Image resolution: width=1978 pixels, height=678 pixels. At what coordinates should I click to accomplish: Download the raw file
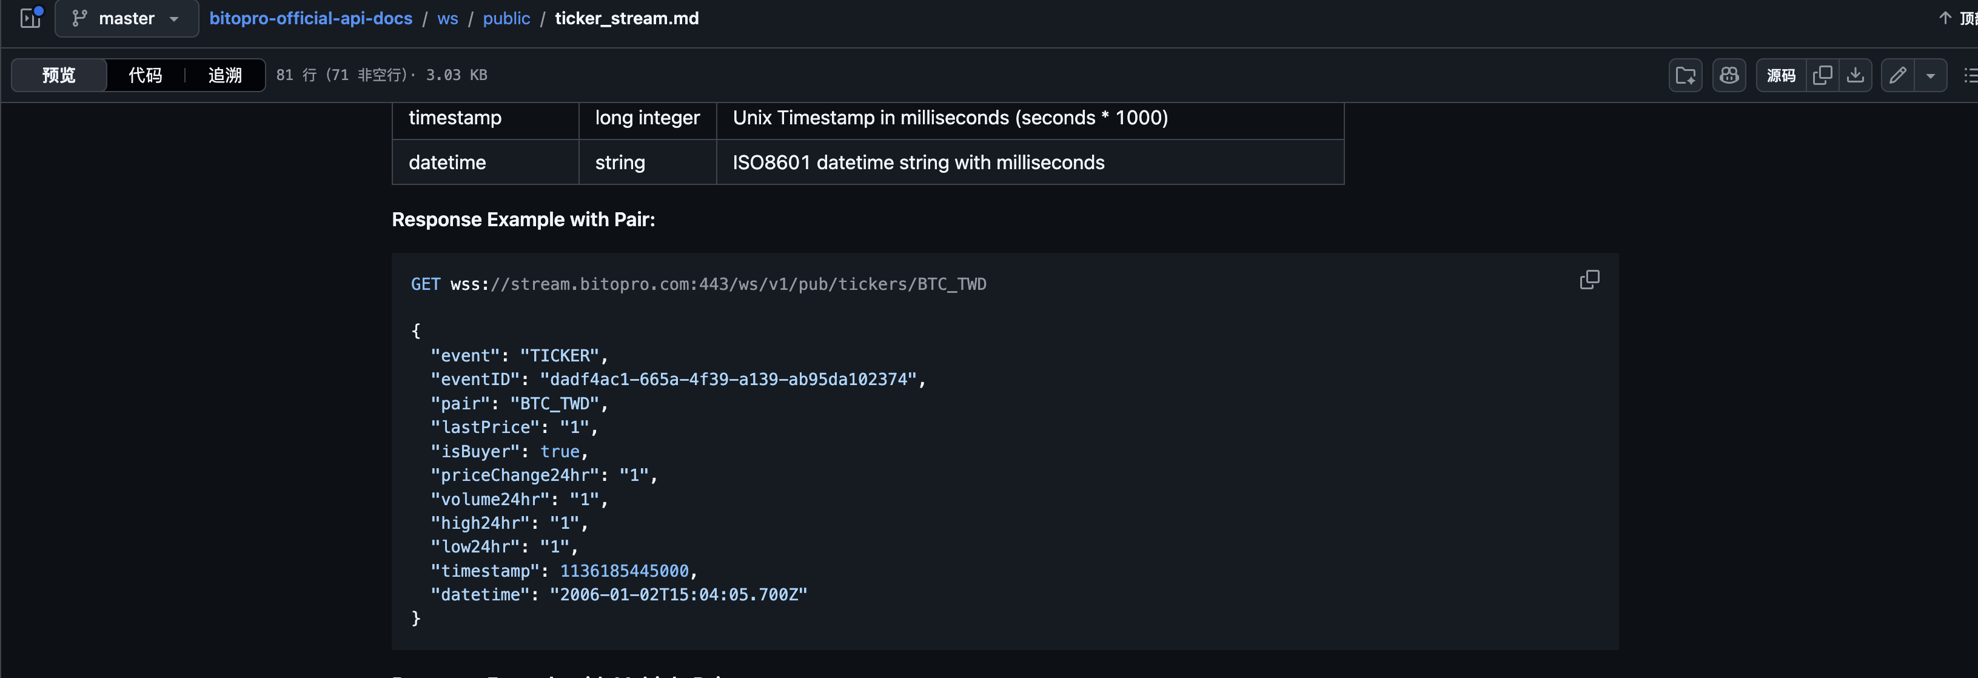click(1855, 75)
